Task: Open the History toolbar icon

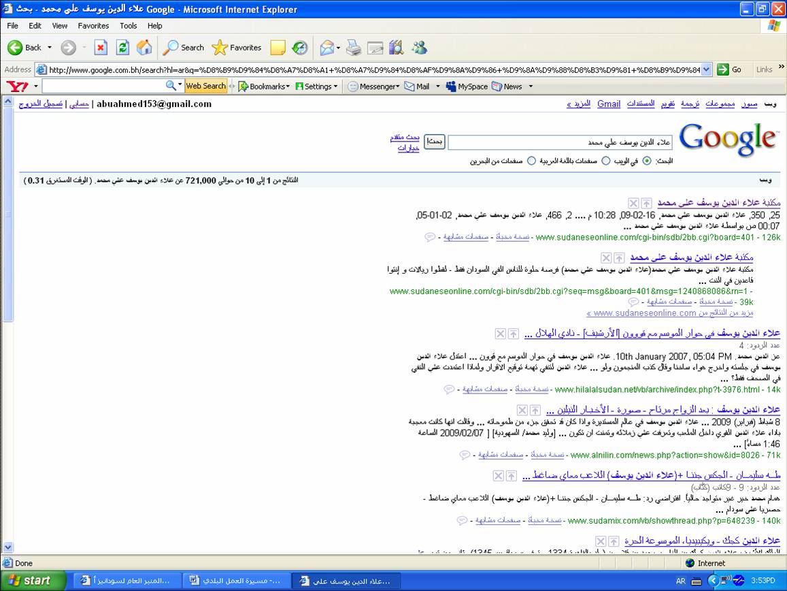Action: point(300,48)
